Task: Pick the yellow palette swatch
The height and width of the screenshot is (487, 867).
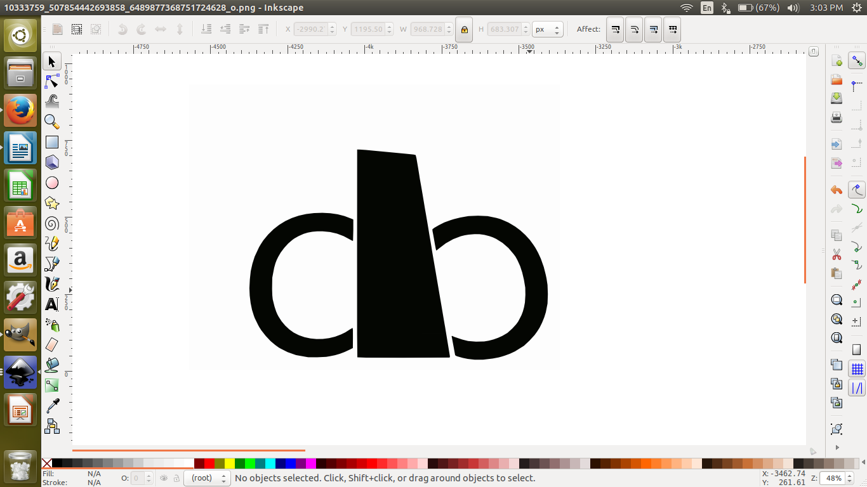Action: tap(230, 464)
